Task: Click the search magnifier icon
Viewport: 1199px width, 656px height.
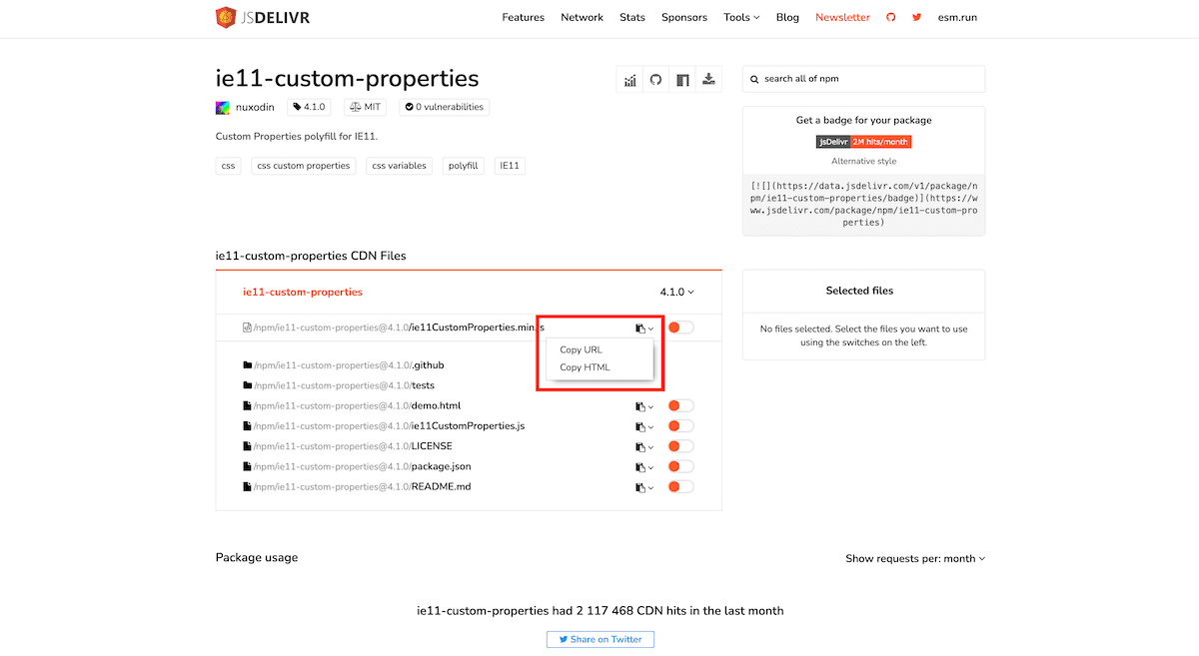Action: (755, 79)
